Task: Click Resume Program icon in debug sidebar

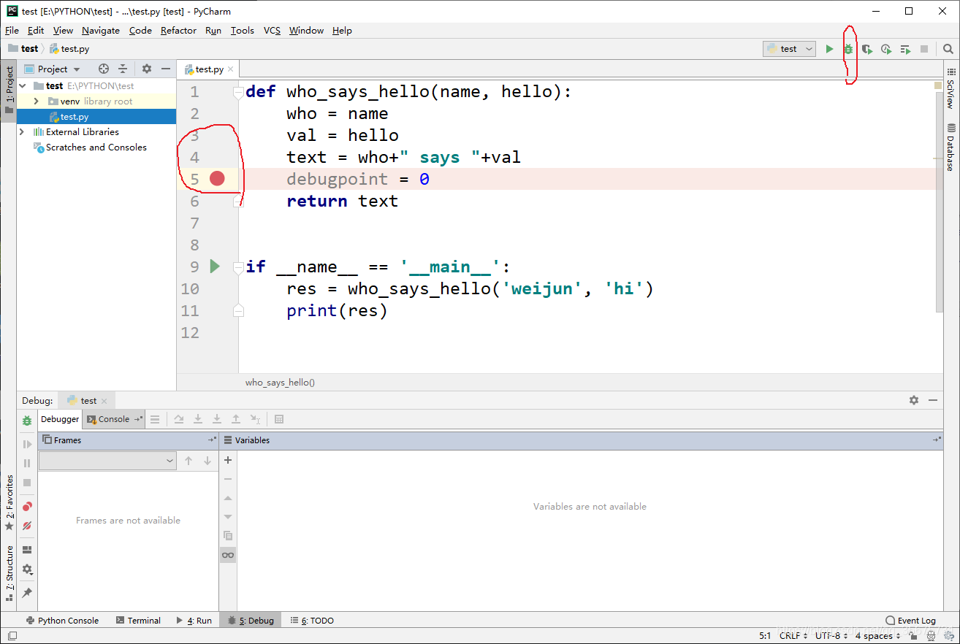Action: (x=27, y=444)
